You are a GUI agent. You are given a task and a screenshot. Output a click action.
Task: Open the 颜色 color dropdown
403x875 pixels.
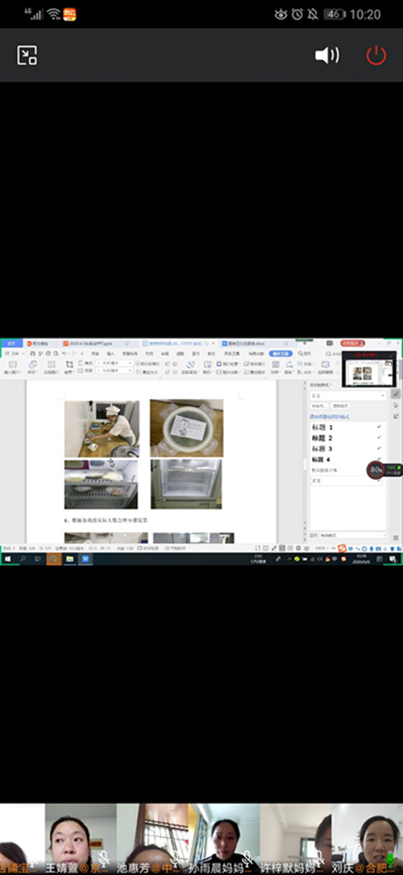tap(207, 367)
